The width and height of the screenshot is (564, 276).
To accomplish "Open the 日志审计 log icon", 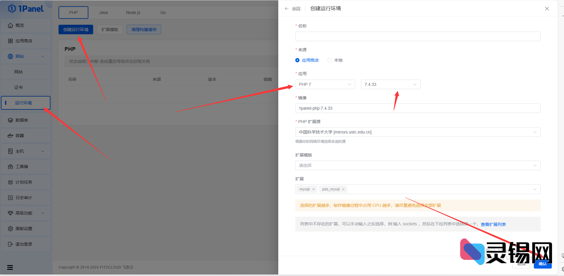I will [10, 198].
